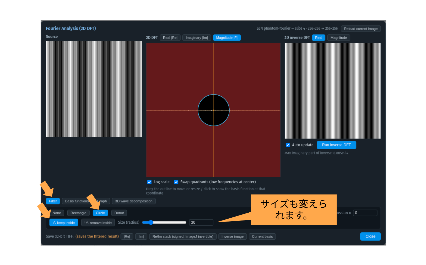
Task: Close the Fourier Analysis dialog
Action: (370, 236)
